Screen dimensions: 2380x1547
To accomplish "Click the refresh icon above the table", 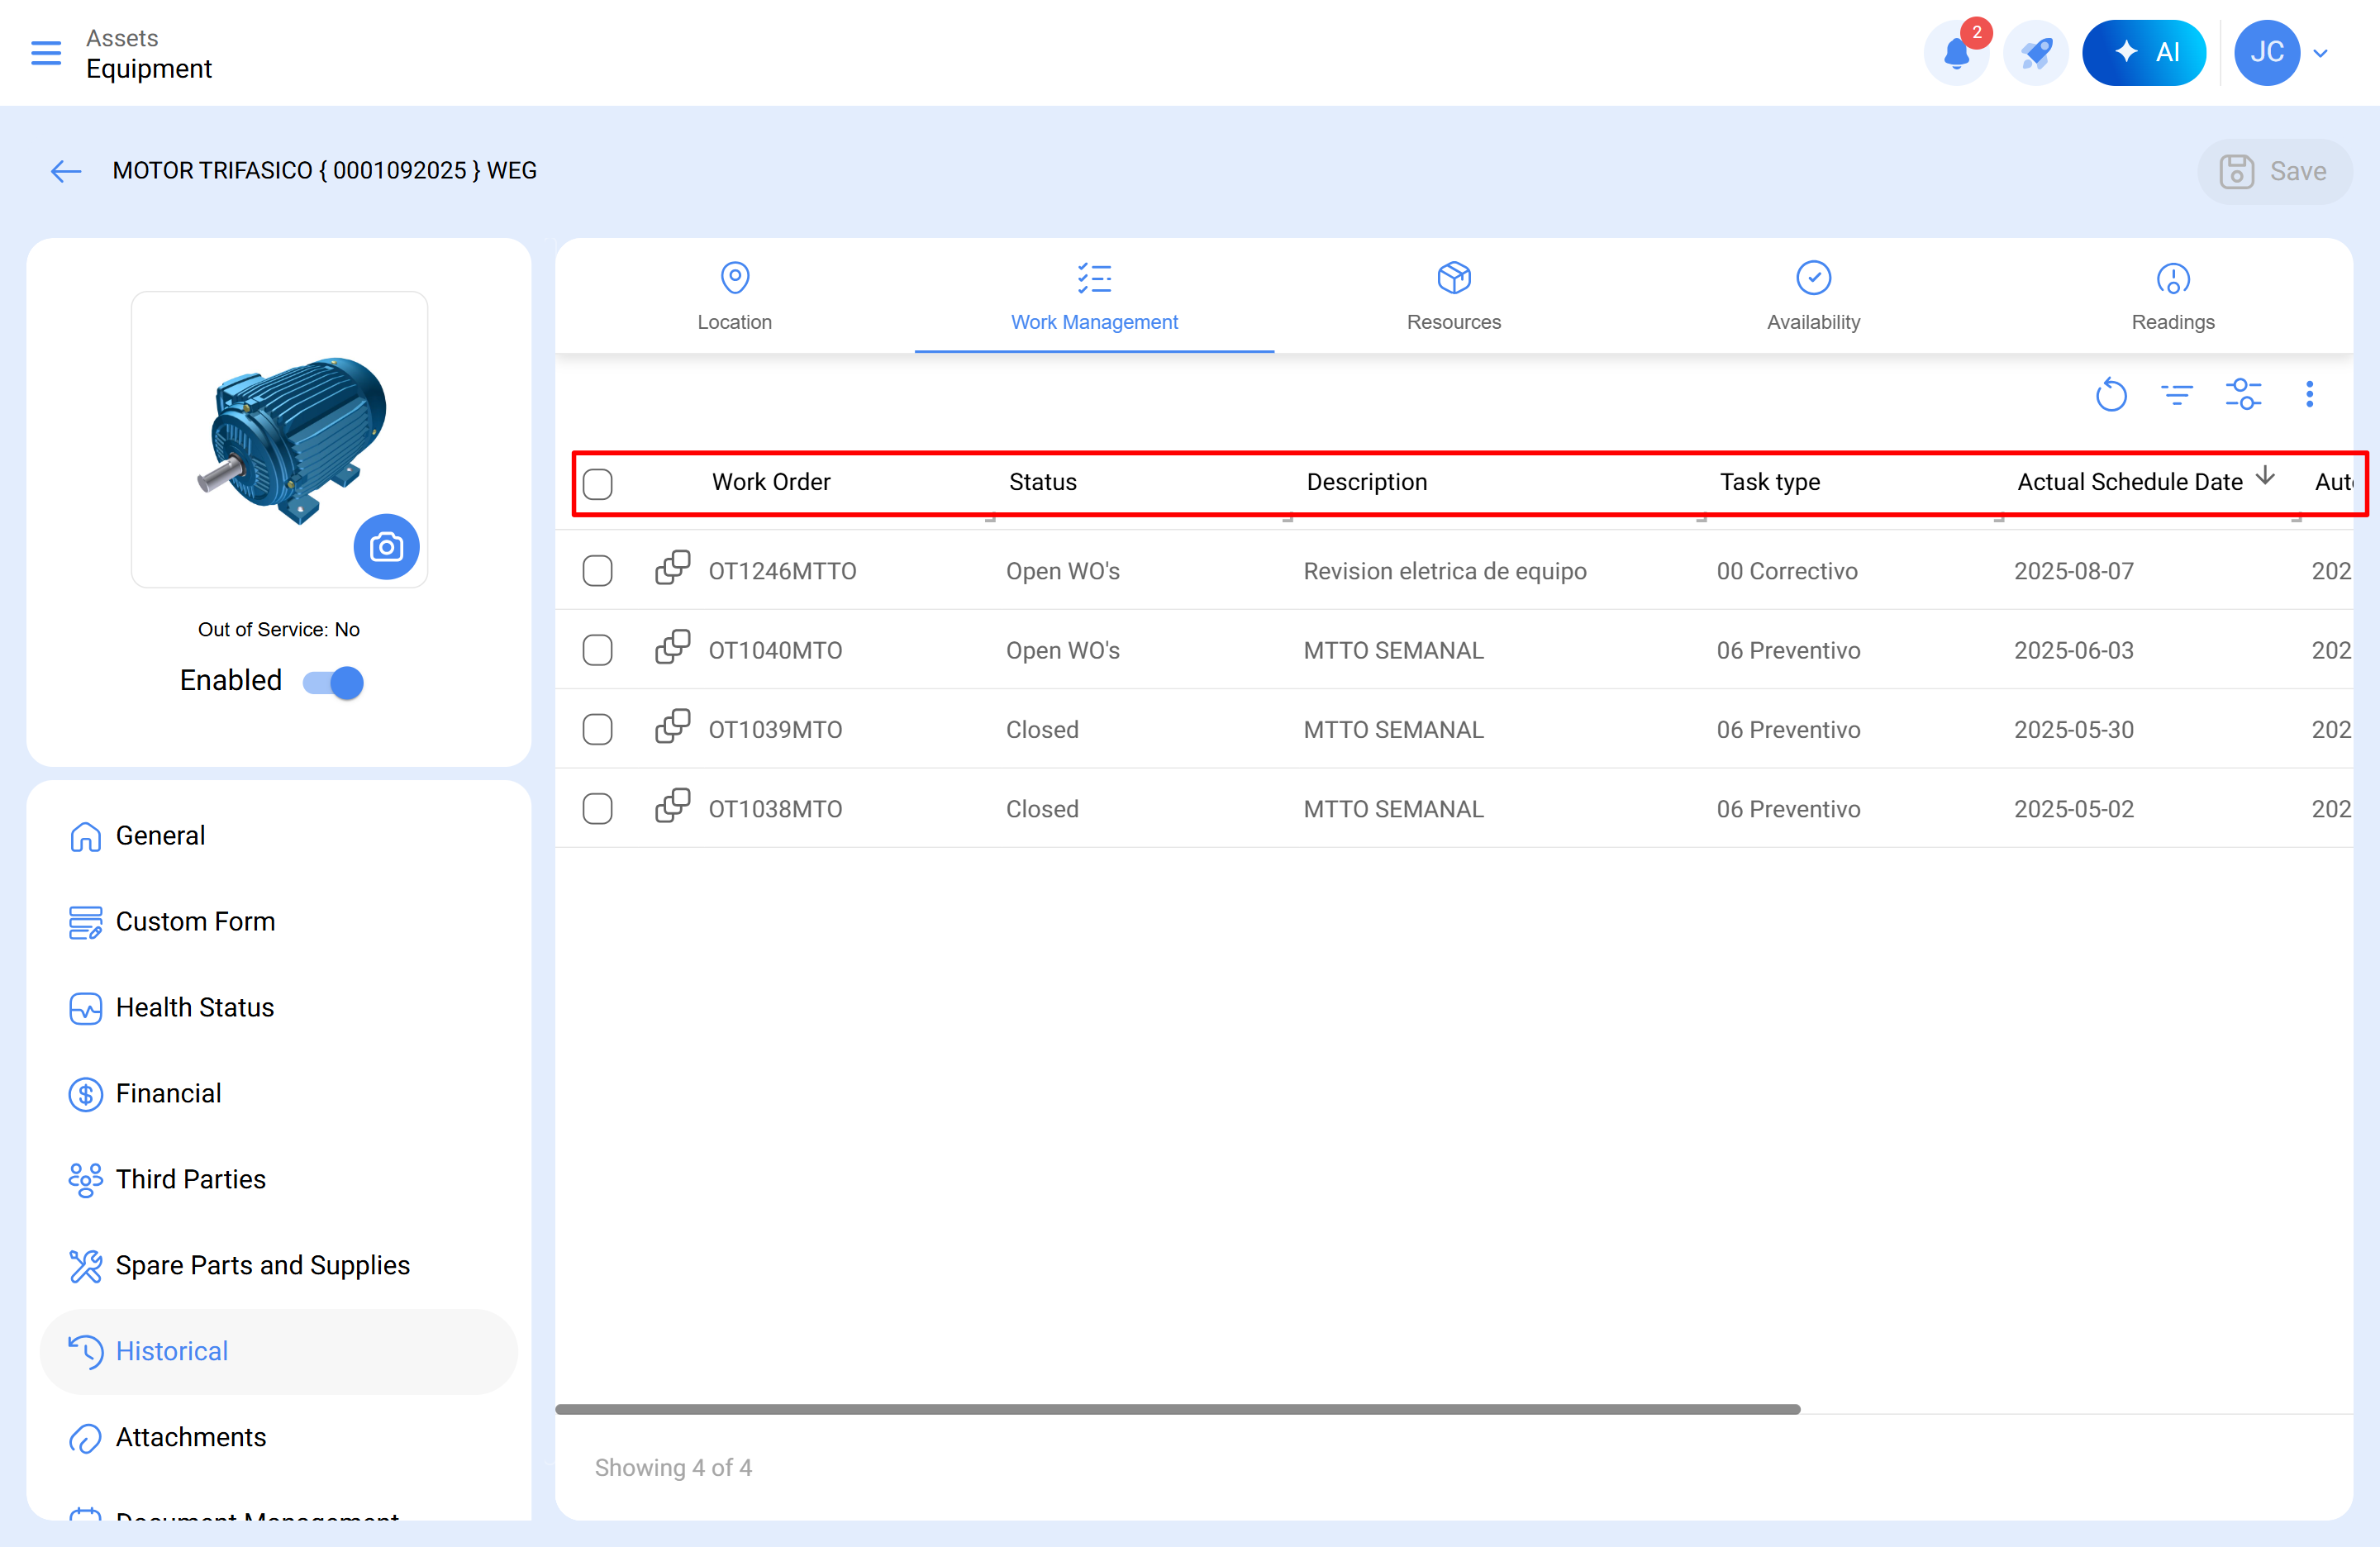I will pos(2111,395).
